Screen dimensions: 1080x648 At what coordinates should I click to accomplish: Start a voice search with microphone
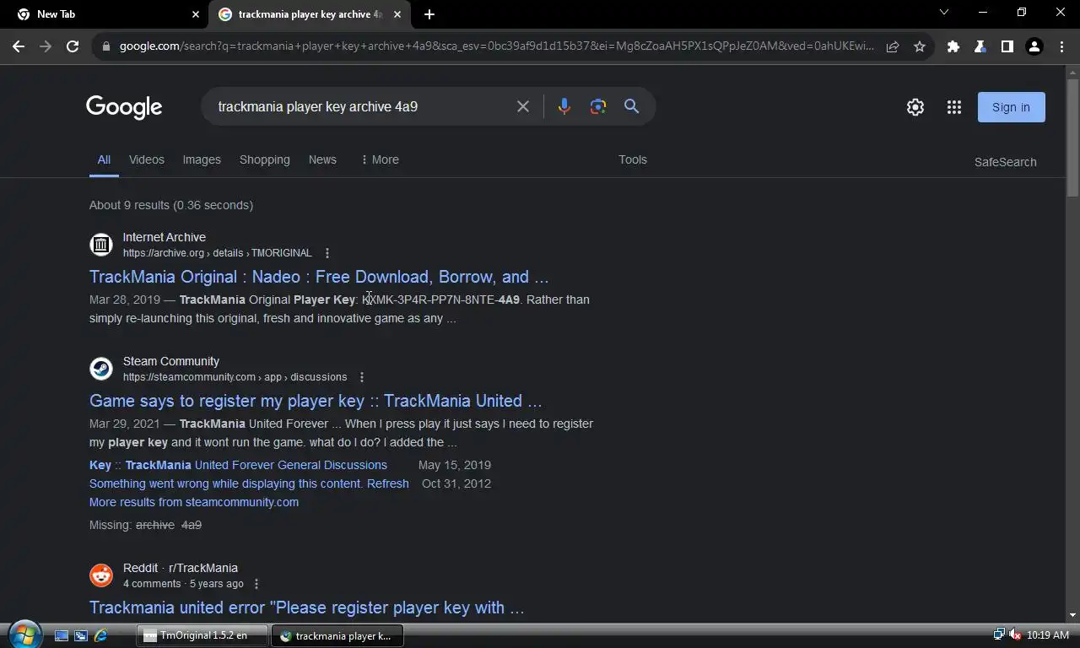[x=564, y=106]
